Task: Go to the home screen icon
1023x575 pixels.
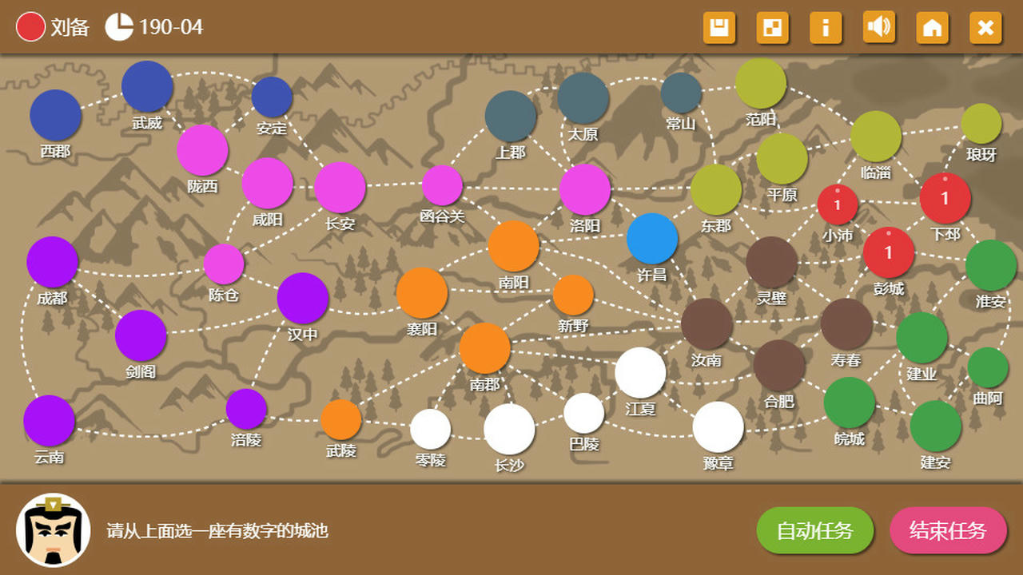Action: pyautogui.click(x=932, y=28)
